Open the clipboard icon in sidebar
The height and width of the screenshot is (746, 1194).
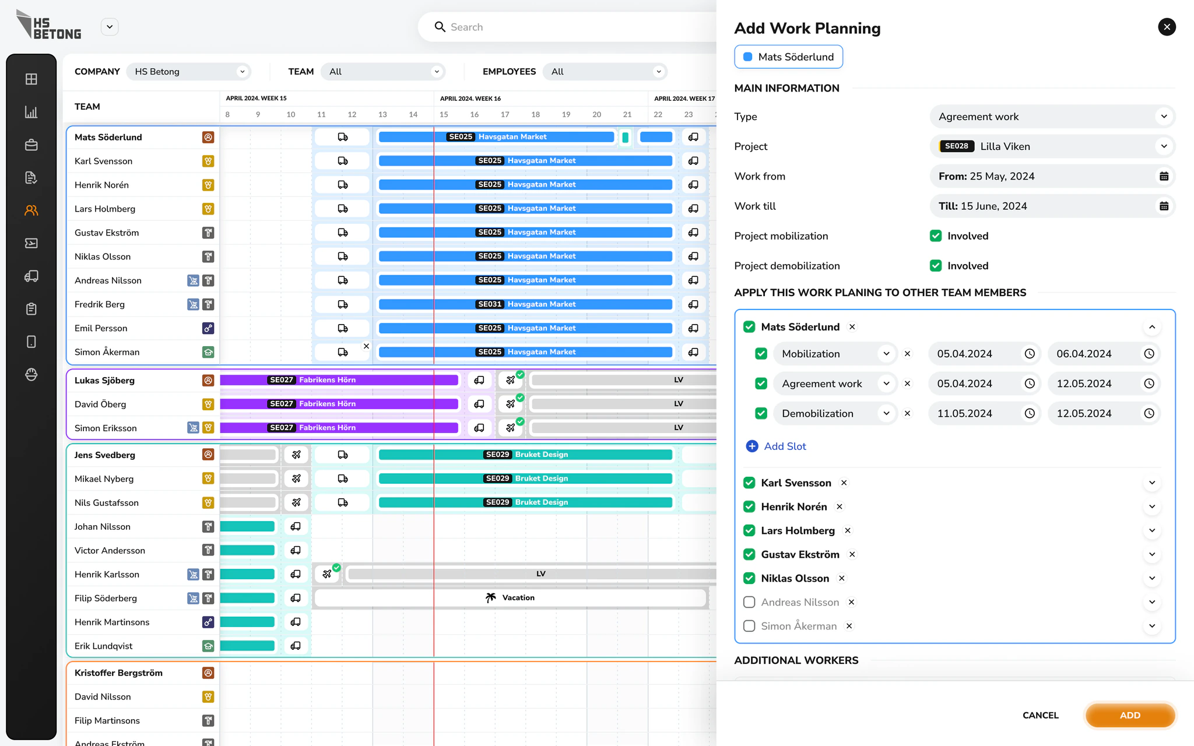coord(31,309)
